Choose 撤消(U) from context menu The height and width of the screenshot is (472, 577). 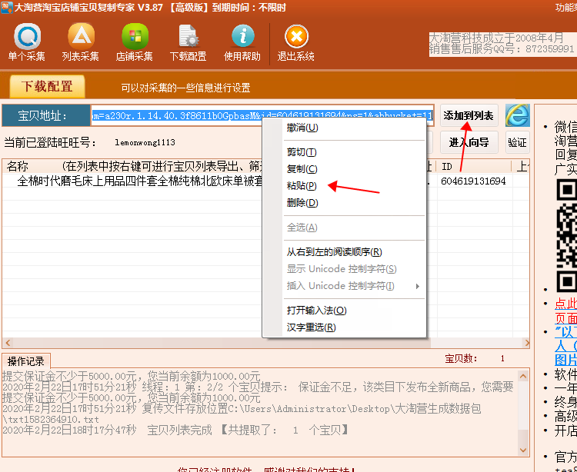[x=344, y=128]
